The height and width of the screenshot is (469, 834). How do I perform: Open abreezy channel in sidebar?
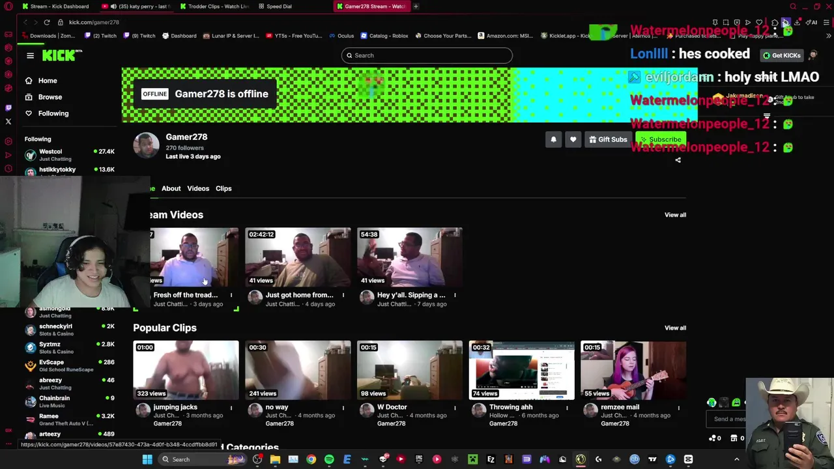69,384
